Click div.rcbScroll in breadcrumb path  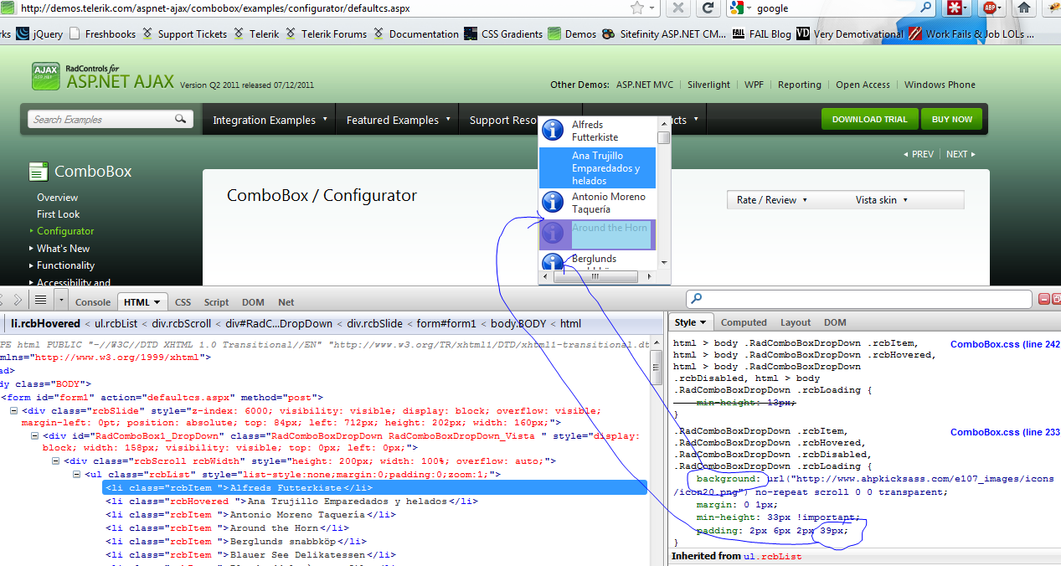point(181,323)
